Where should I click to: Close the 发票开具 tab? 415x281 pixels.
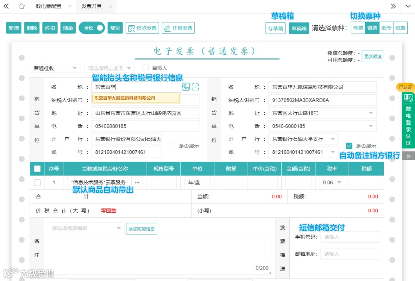pyautogui.click(x=110, y=6)
